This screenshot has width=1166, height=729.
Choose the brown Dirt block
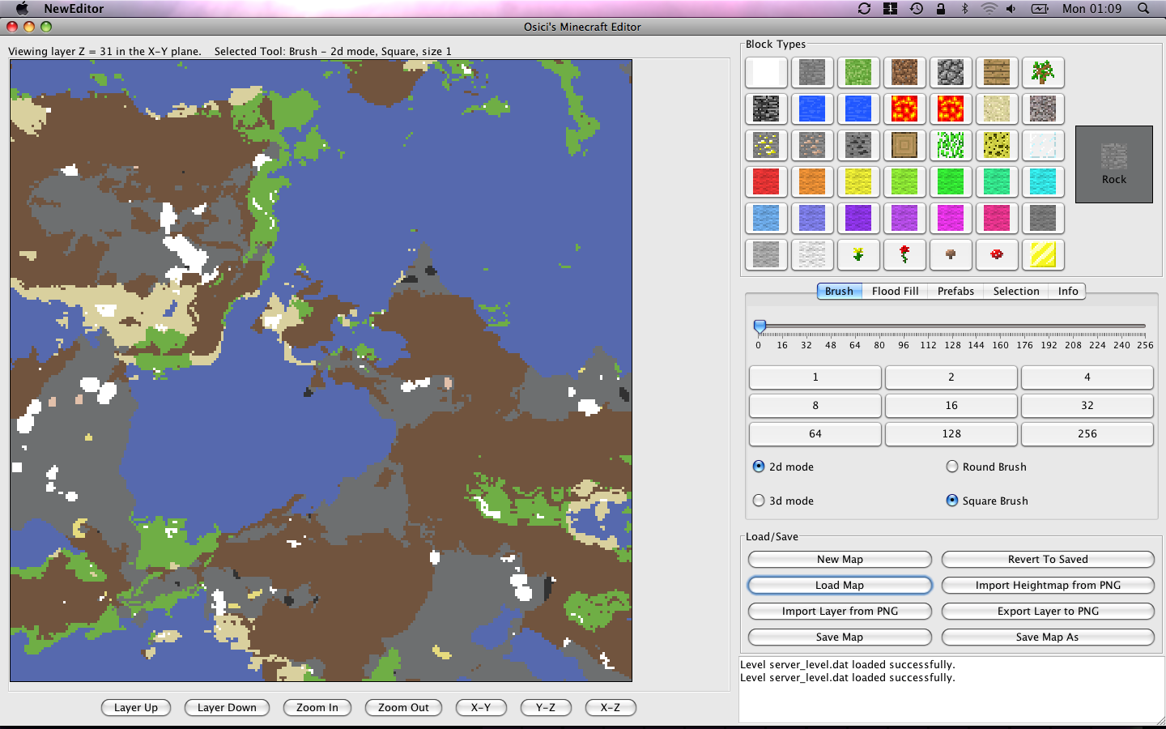coord(904,73)
